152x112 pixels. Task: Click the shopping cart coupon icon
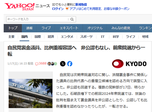tap(67, 9)
